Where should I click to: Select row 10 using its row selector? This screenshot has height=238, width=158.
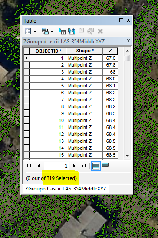(x=26, y=121)
